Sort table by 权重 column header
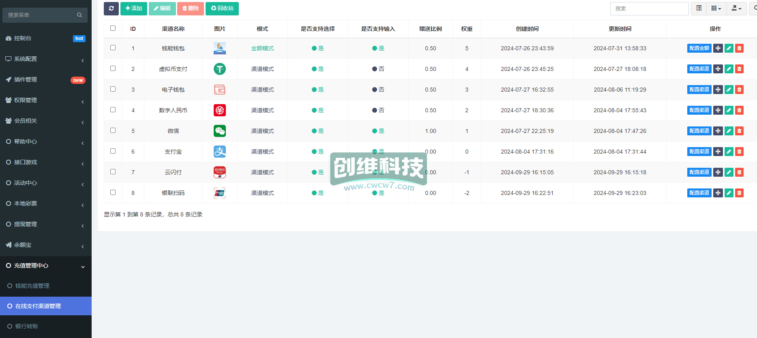The image size is (757, 338). (x=467, y=29)
